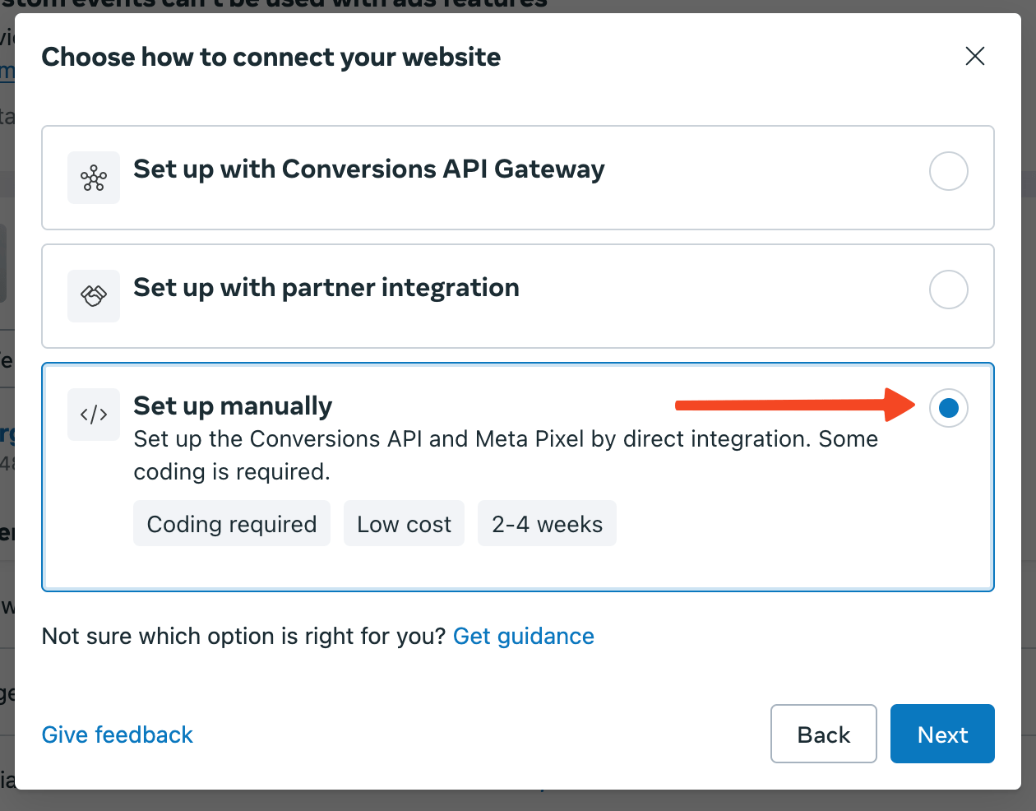Select the Conversions API Gateway radio button
Viewport: 1036px width, 811px height.
point(948,171)
